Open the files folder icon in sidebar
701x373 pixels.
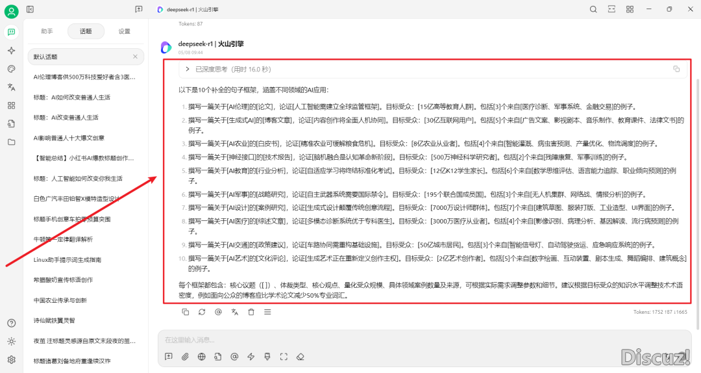pyautogui.click(x=11, y=142)
